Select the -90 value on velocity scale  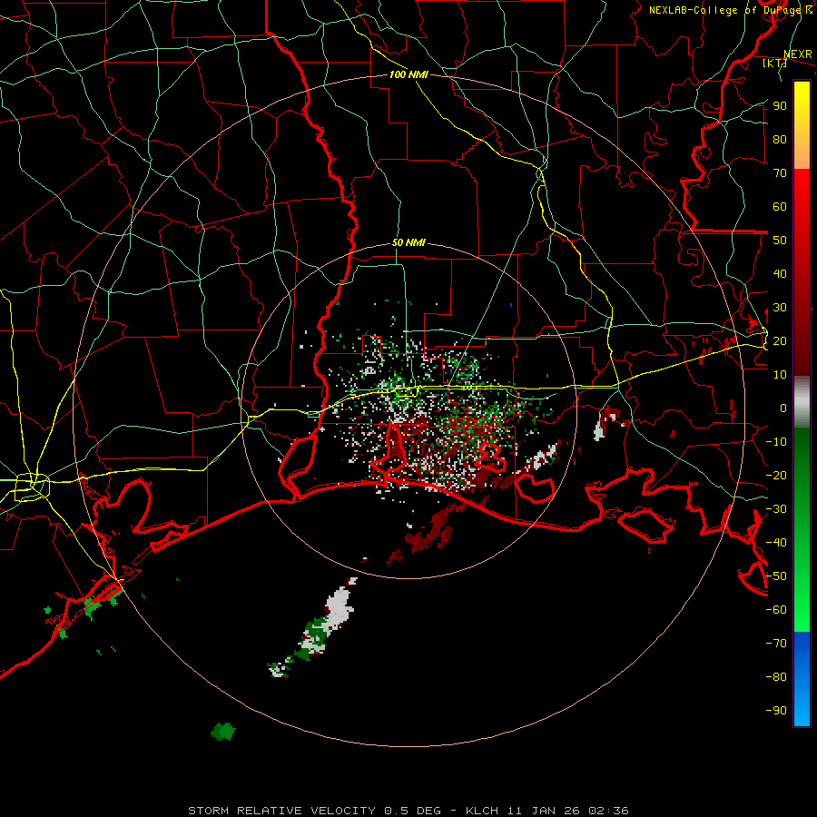point(776,711)
